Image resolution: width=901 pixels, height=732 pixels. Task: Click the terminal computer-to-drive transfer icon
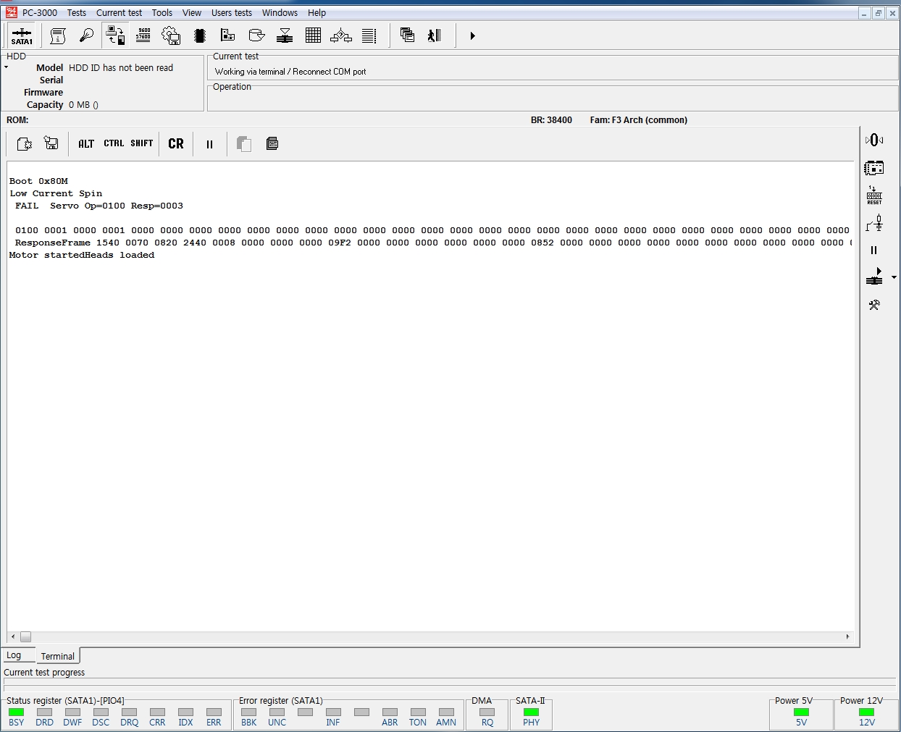[x=115, y=35]
